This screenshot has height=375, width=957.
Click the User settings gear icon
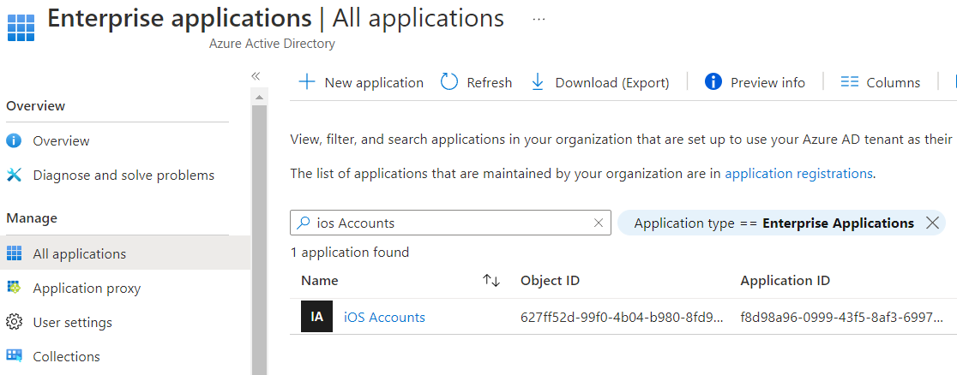coord(14,321)
